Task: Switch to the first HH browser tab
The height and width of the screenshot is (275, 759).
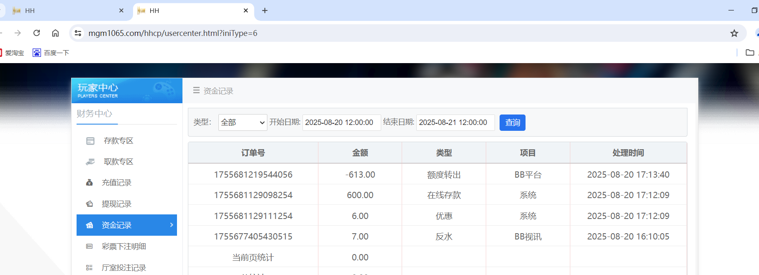Action: coord(63,10)
